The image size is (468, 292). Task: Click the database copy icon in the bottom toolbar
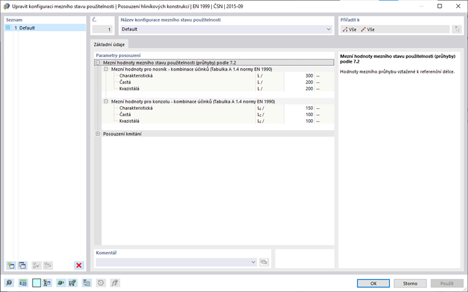tap(87, 283)
